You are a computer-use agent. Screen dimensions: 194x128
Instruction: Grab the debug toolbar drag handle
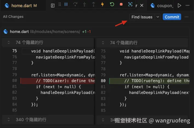[x=60, y=4]
